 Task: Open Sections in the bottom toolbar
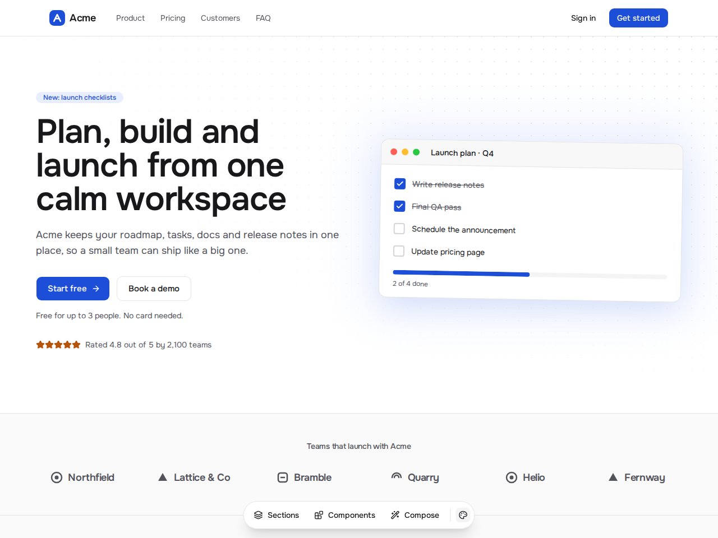pos(277,515)
